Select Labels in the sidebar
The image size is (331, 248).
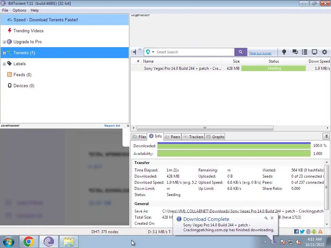pyautogui.click(x=19, y=64)
